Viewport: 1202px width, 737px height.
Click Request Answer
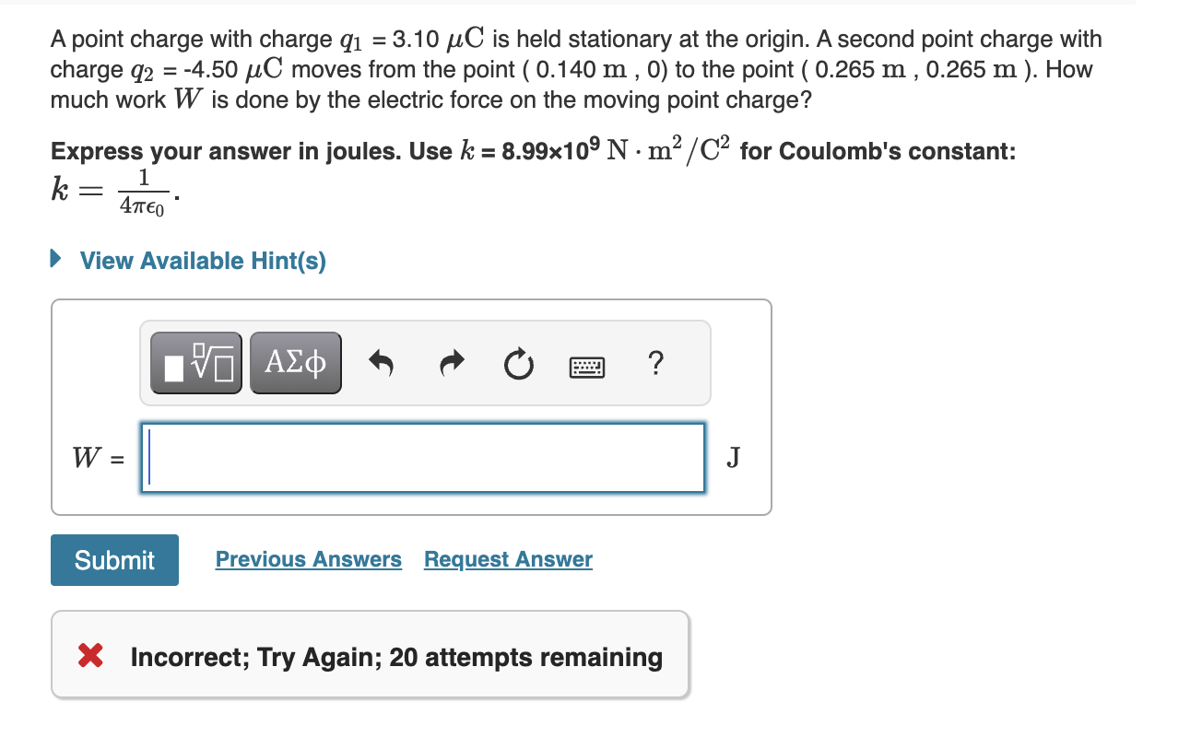508,559
